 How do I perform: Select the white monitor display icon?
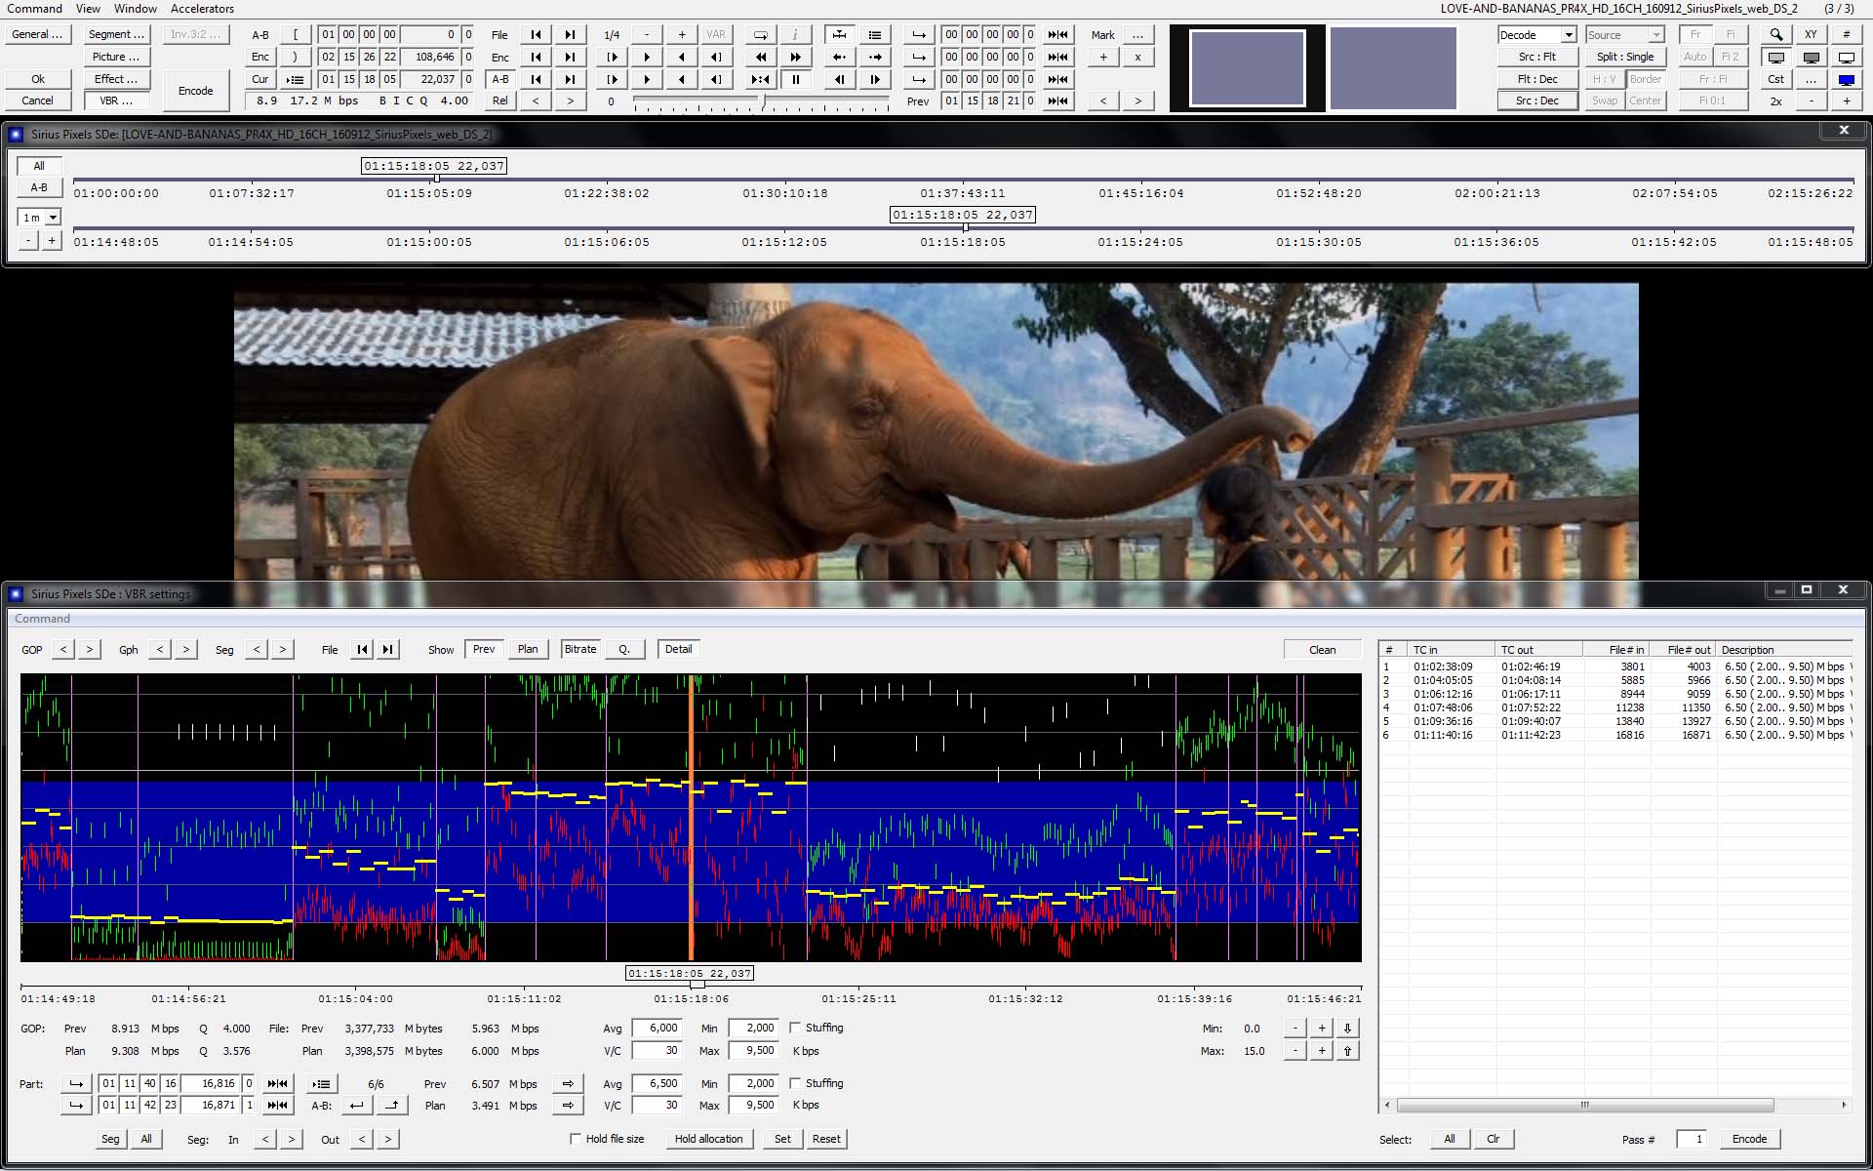[x=1846, y=57]
